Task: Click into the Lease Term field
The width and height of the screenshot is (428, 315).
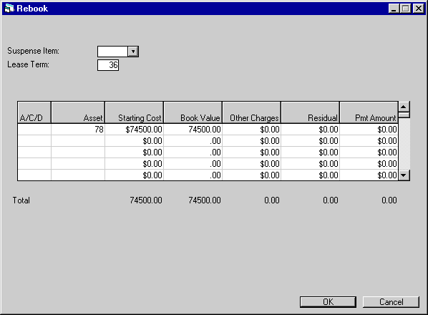Action: coord(108,65)
